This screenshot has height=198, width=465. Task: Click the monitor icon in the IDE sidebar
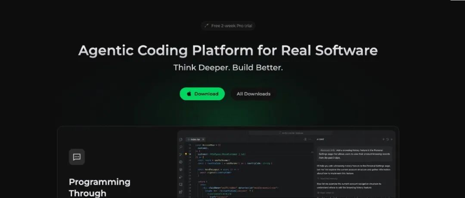pos(180,184)
